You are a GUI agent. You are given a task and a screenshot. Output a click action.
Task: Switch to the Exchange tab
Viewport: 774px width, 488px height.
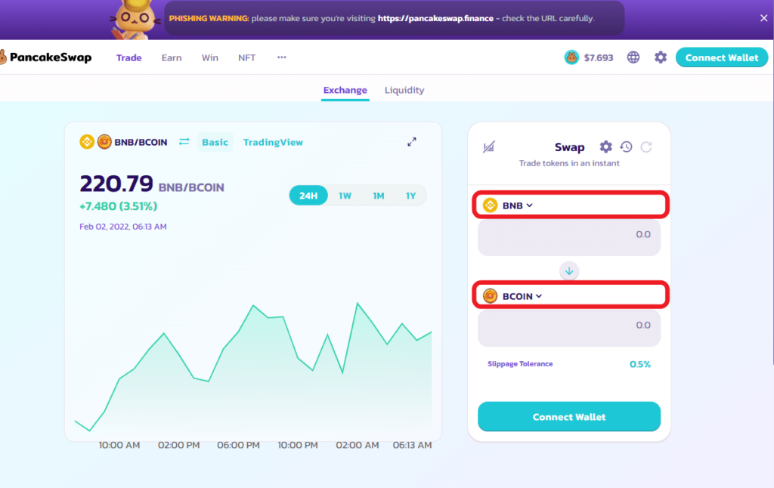345,91
